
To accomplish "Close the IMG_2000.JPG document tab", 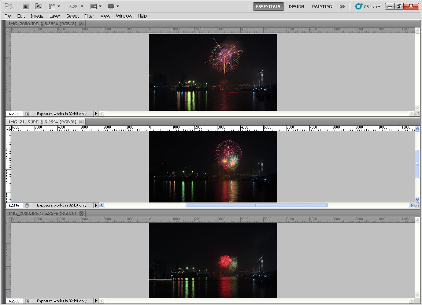I will click(81, 24).
